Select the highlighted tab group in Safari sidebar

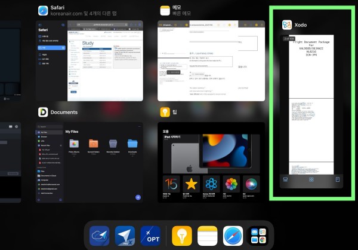pos(51,48)
